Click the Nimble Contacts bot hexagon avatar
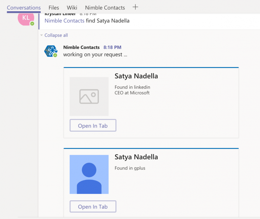The width and height of the screenshot is (260, 219). (x=50, y=51)
